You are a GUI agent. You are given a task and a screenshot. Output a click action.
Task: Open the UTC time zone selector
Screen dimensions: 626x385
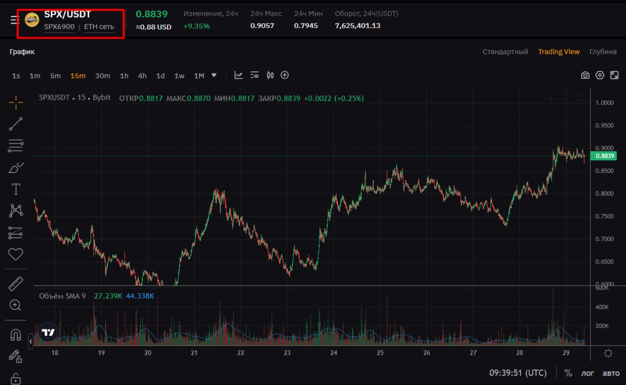coord(518,373)
